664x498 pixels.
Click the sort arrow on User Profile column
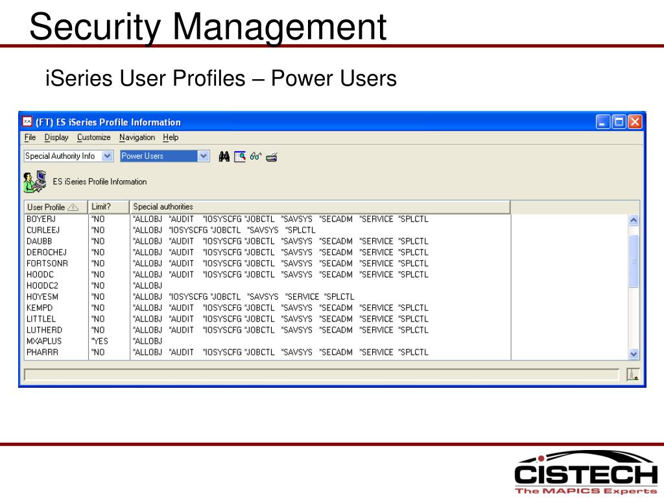[73, 207]
